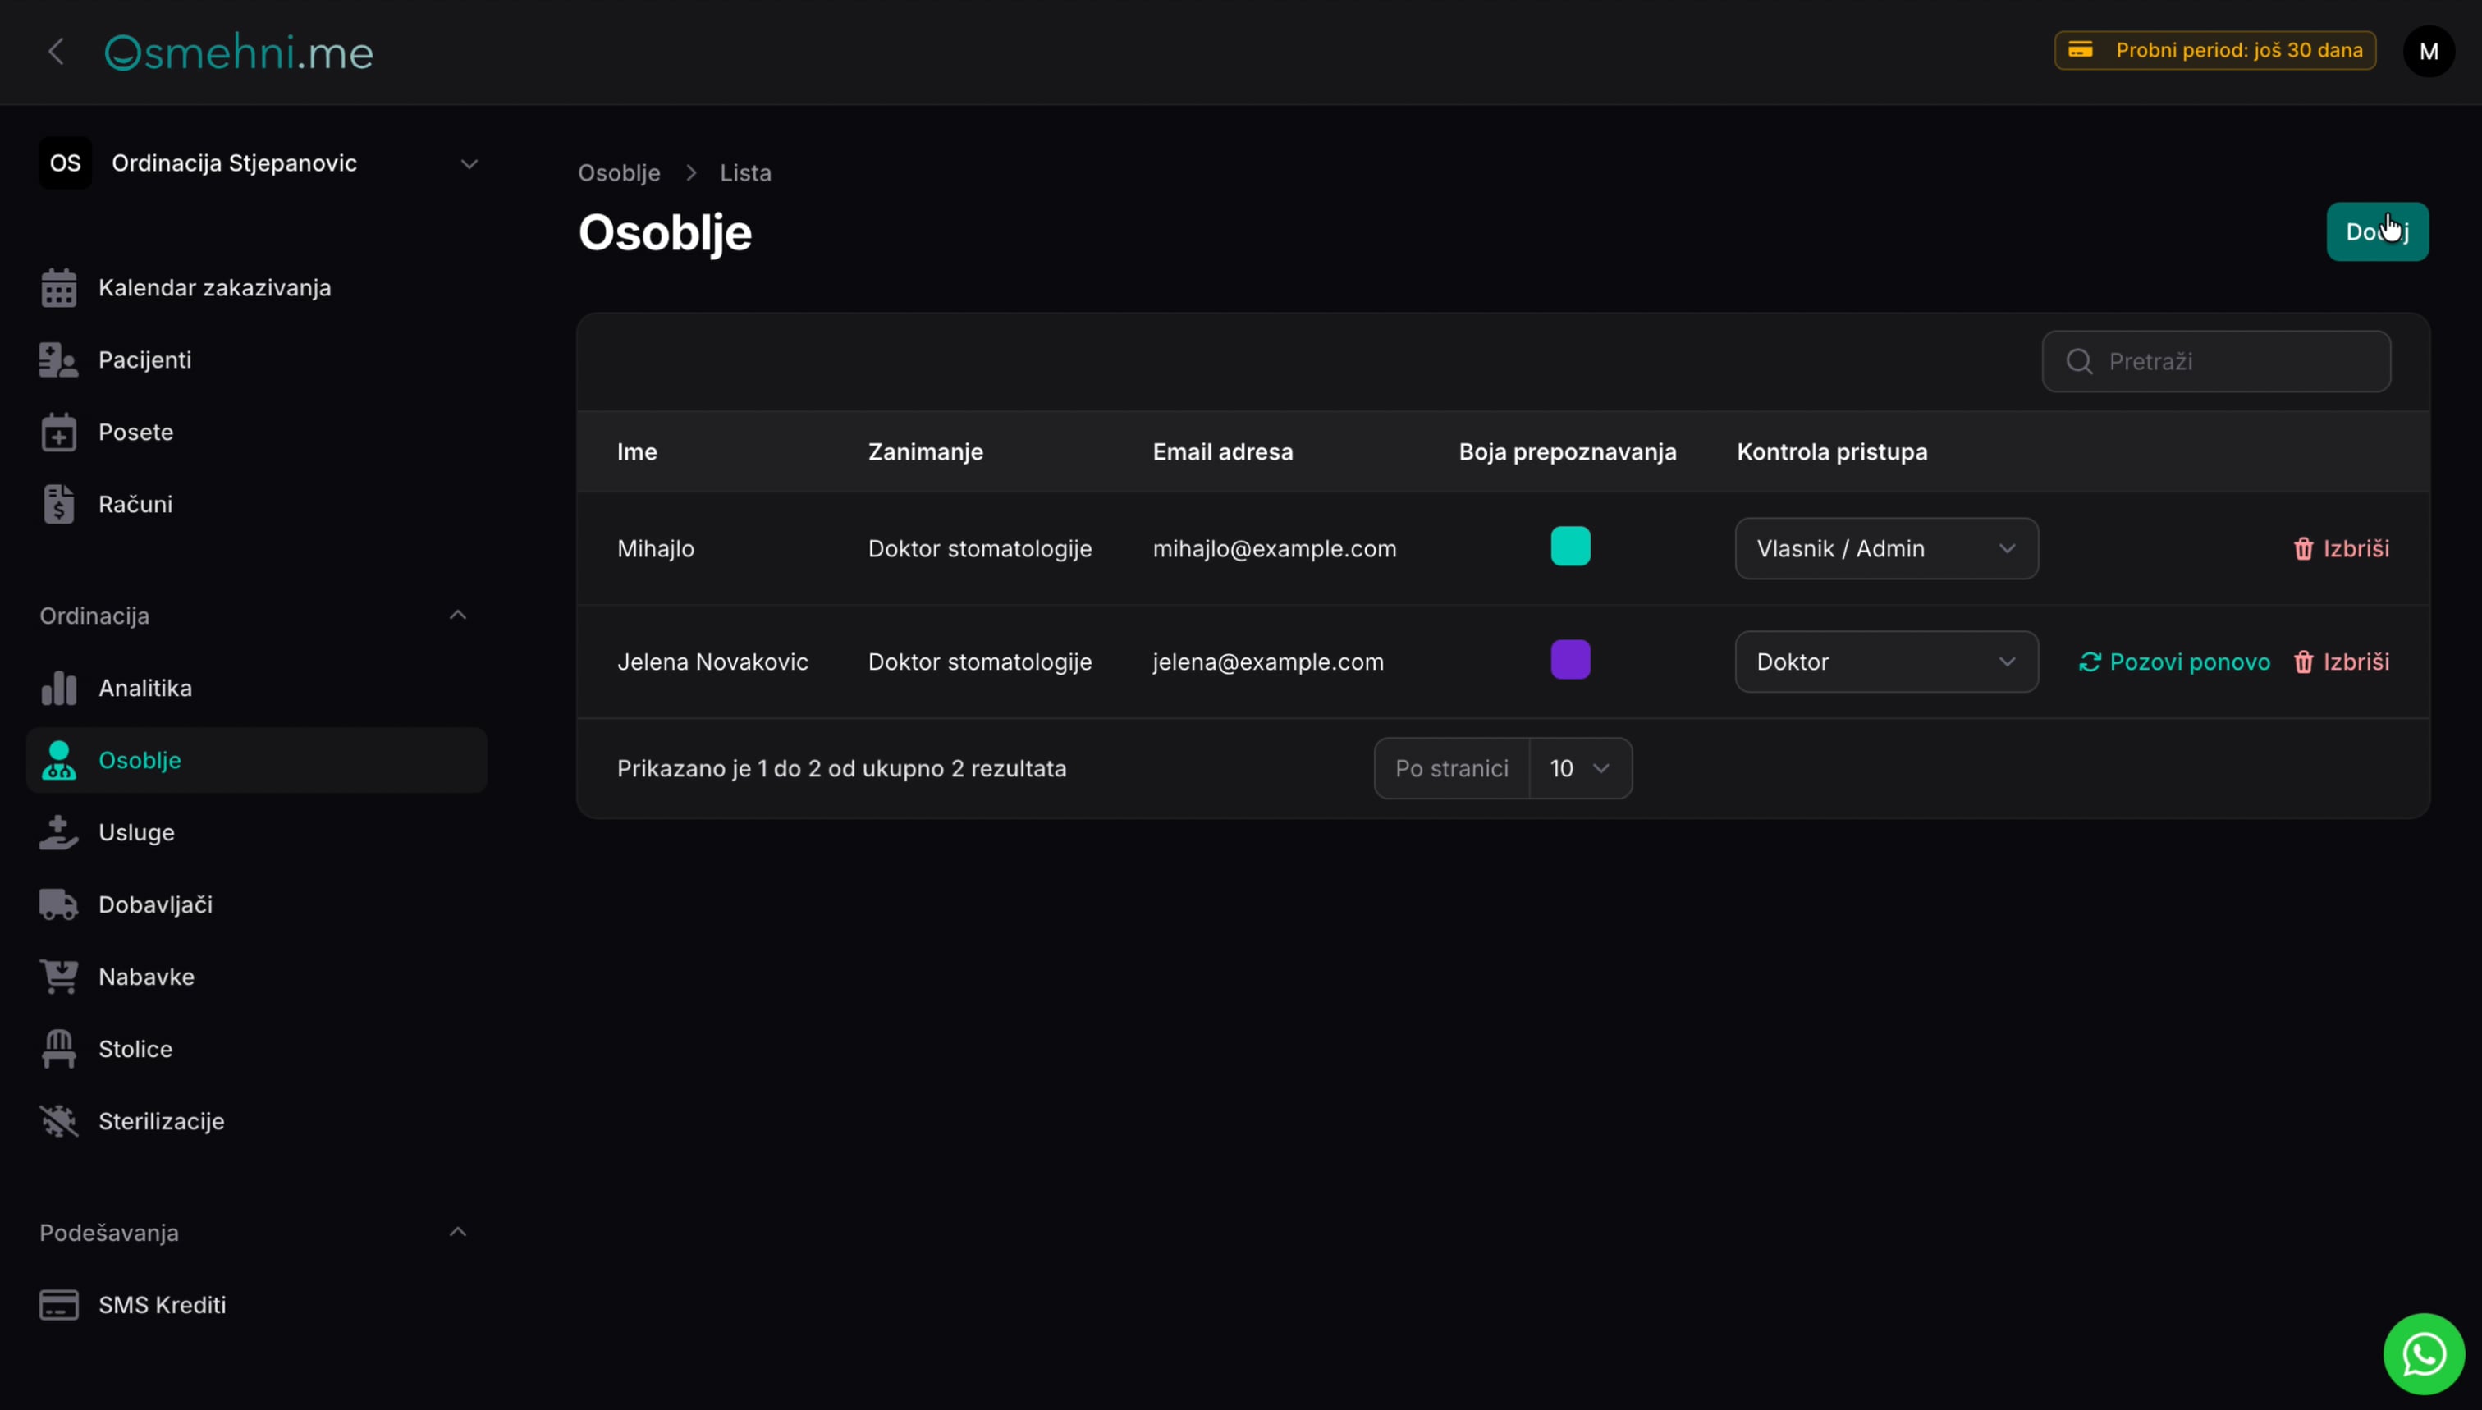Screen dimensions: 2482x1410
Task: Click the Nabavke shopping cart icon
Action: click(58, 976)
